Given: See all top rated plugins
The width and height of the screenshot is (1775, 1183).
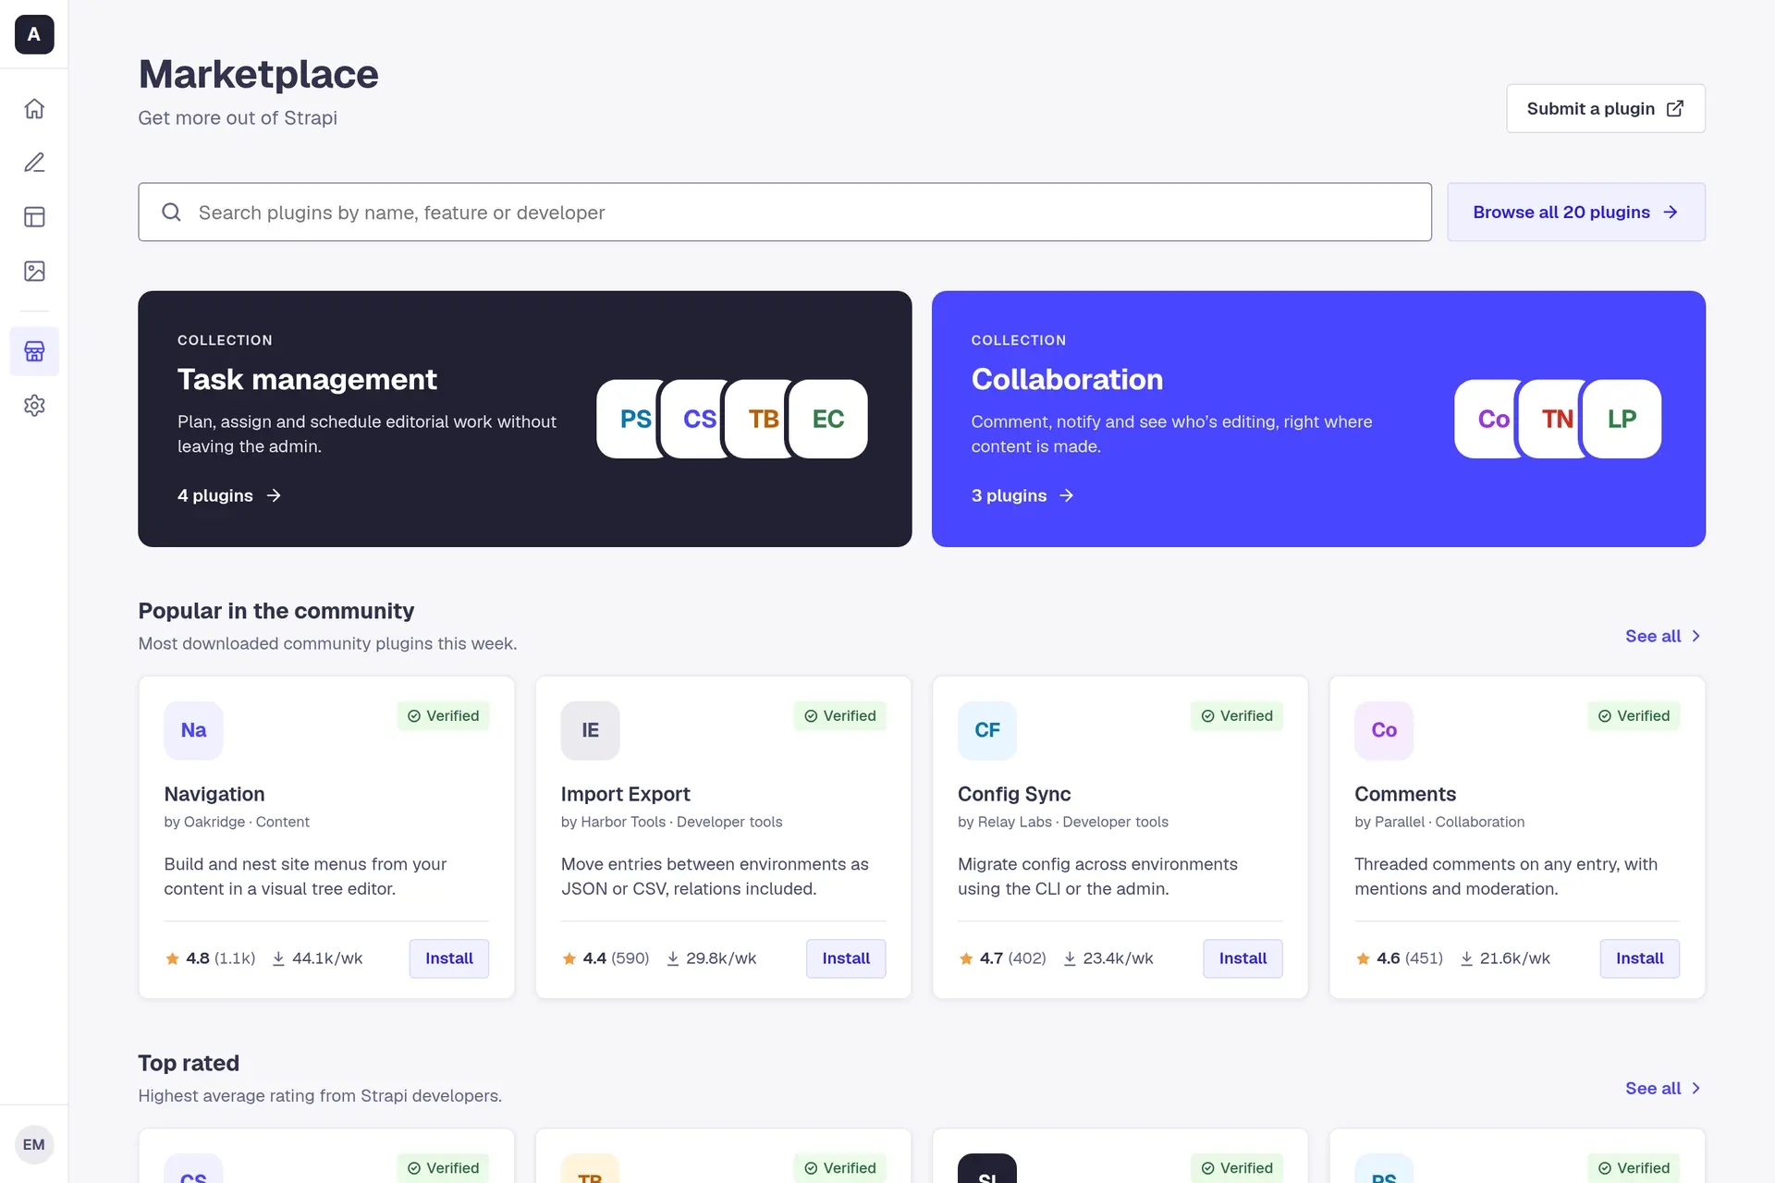Looking at the screenshot, I should coord(1663,1088).
